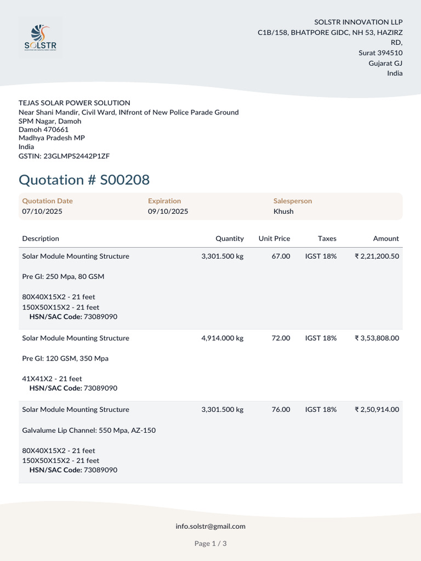Open the info.solstr@gmail.com email link

[210, 526]
